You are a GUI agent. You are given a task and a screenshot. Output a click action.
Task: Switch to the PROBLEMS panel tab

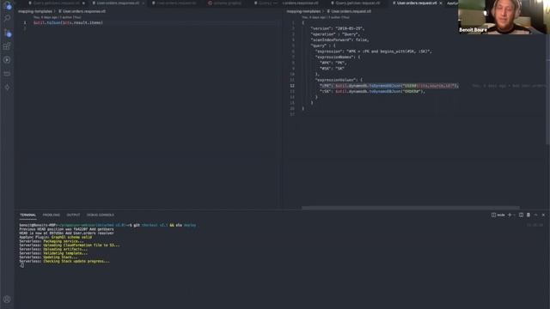pos(52,215)
